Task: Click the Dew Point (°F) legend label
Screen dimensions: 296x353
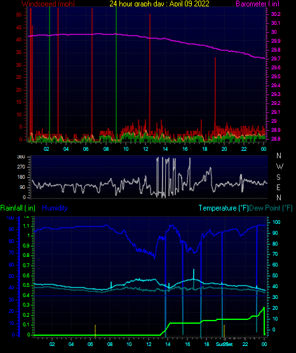Action: [x=271, y=208]
